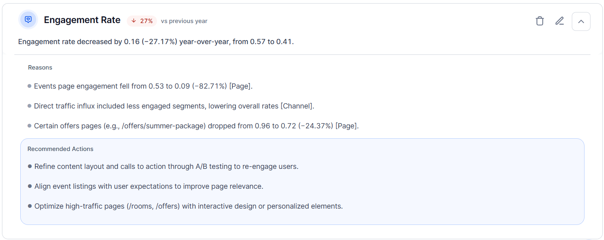Click the bullet beside 'Refine content layout'
Image resolution: width=604 pixels, height=240 pixels.
pyautogui.click(x=30, y=166)
